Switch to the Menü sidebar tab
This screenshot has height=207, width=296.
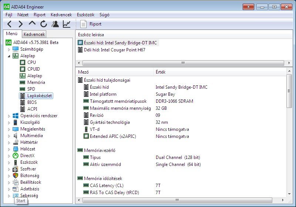coord(12,34)
